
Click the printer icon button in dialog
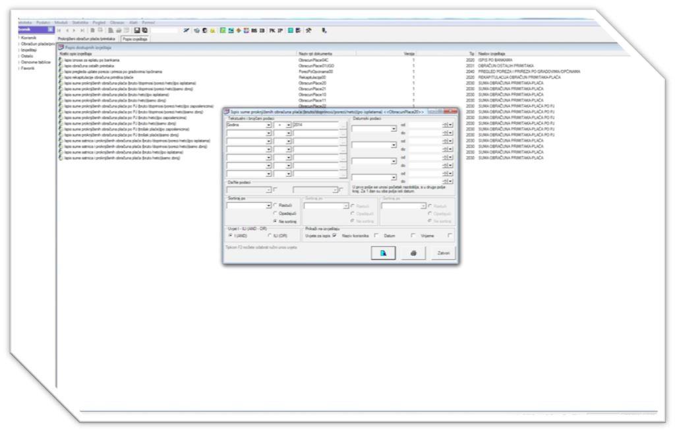(413, 253)
